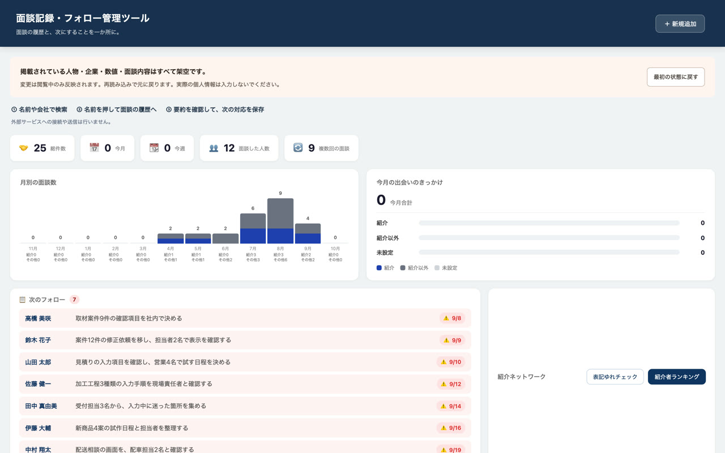
Task: Open 高橋 美咲 interview history
Action: tap(38, 318)
